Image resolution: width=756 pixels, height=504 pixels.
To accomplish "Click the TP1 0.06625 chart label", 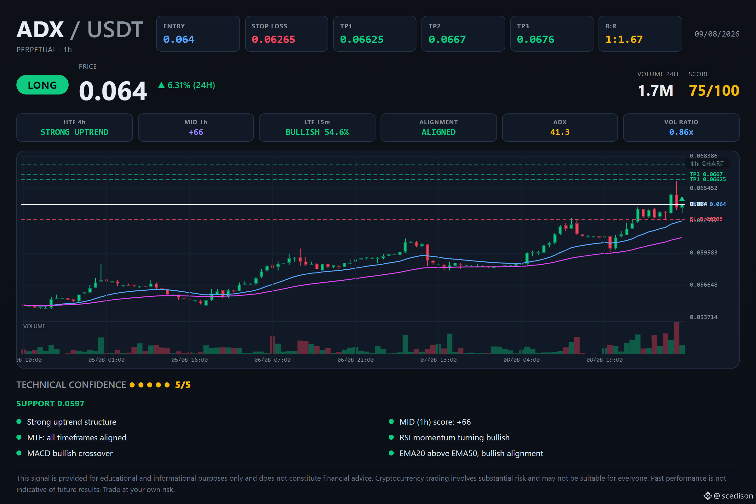I will (708, 179).
